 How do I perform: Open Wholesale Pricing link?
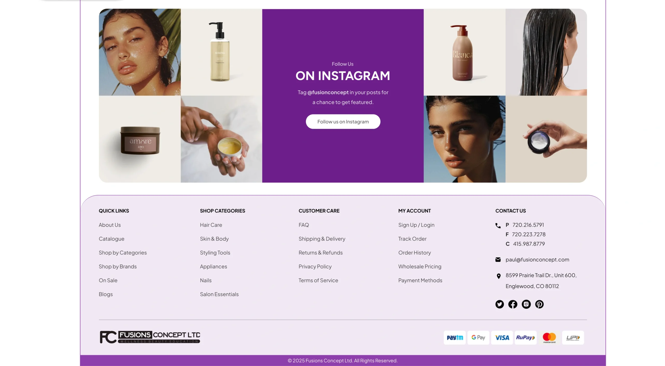click(420, 267)
